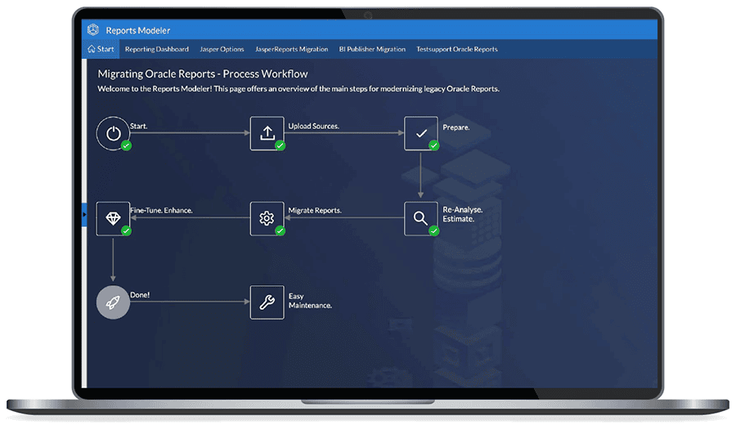Expand the left side panel arrow
This screenshot has width=736, height=429.
pyautogui.click(x=84, y=215)
